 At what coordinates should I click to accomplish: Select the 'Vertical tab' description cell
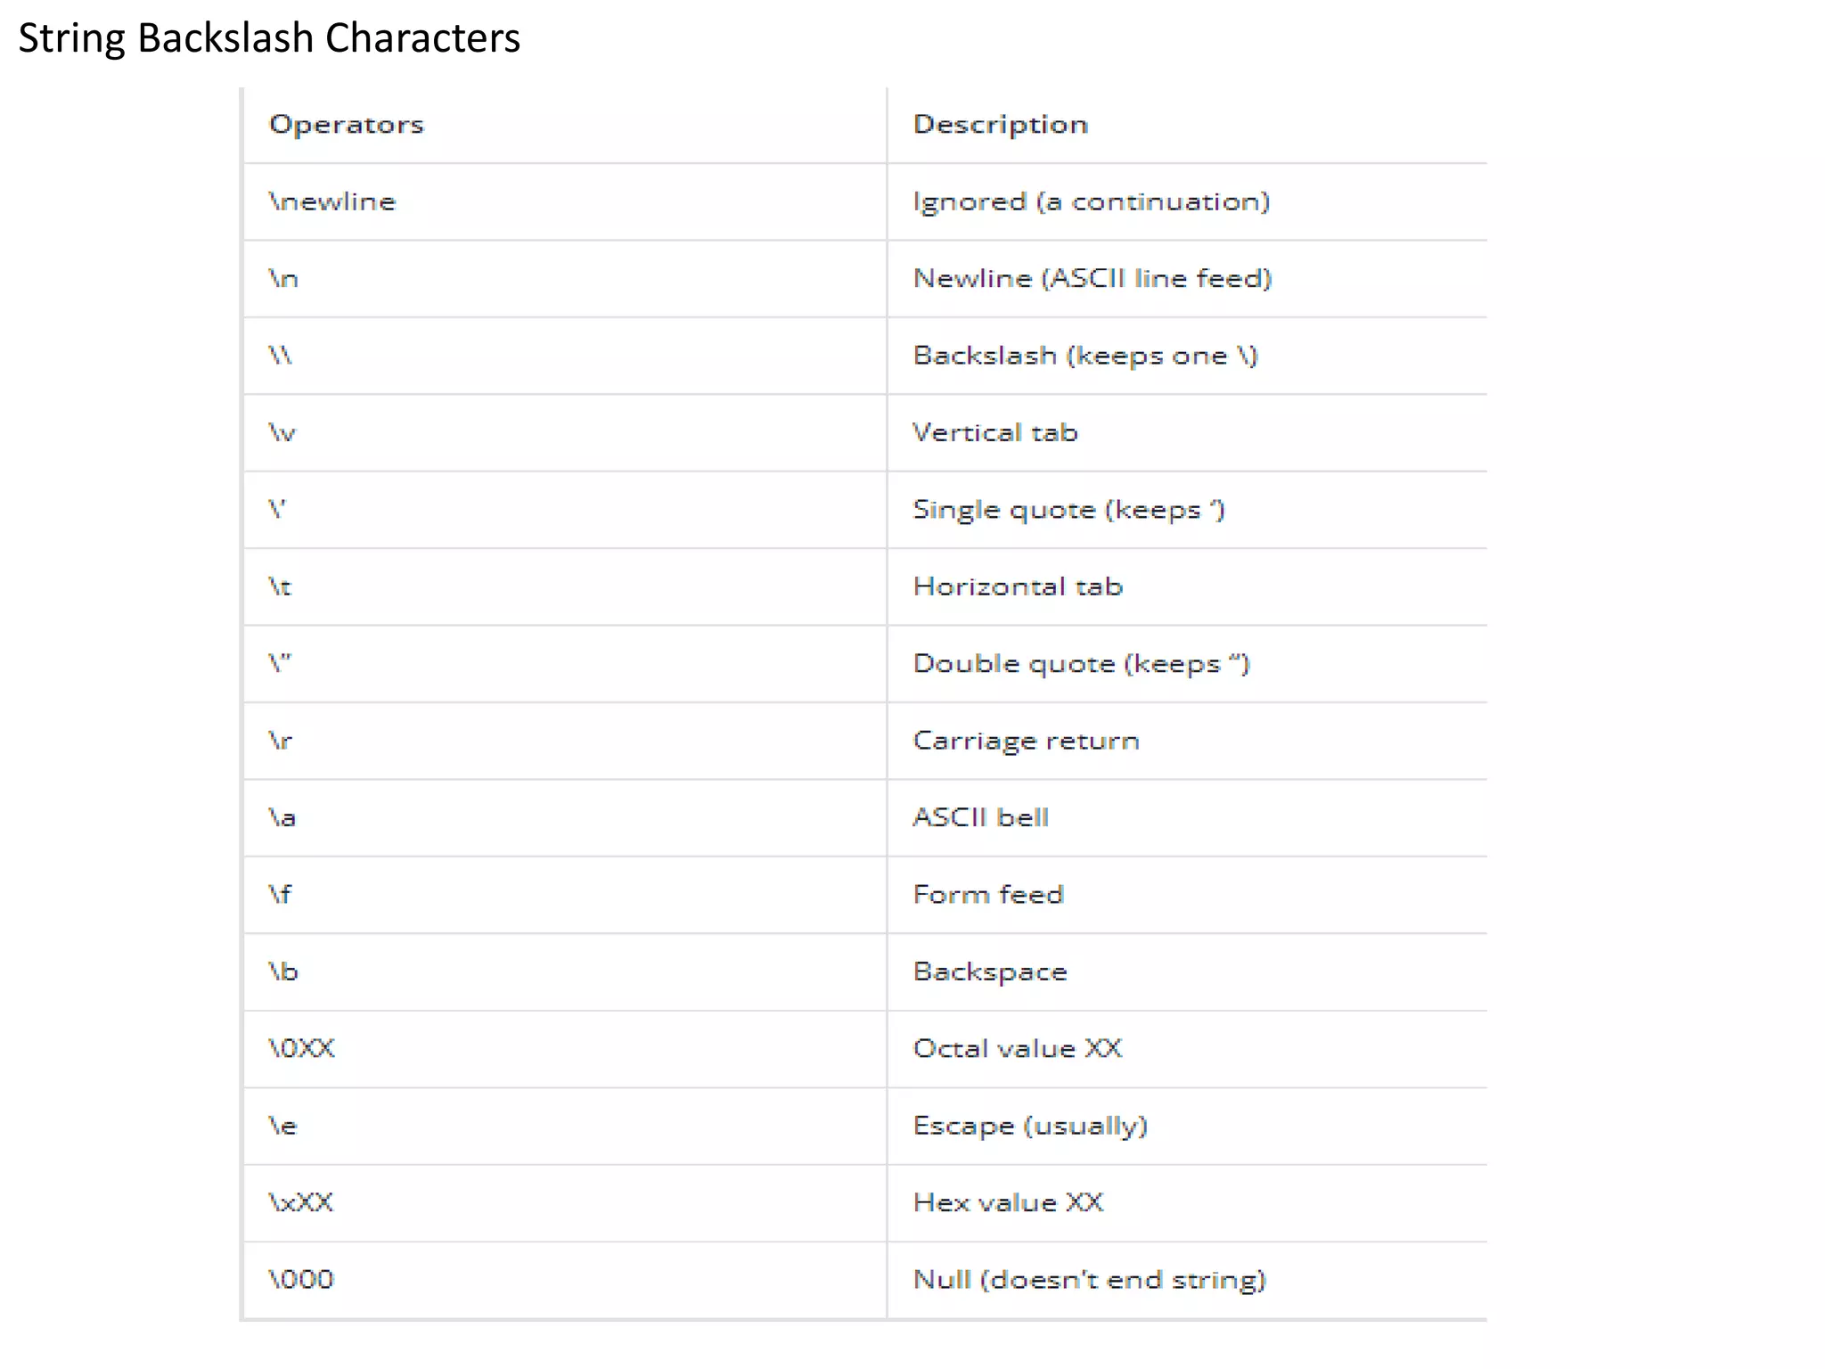click(x=995, y=433)
